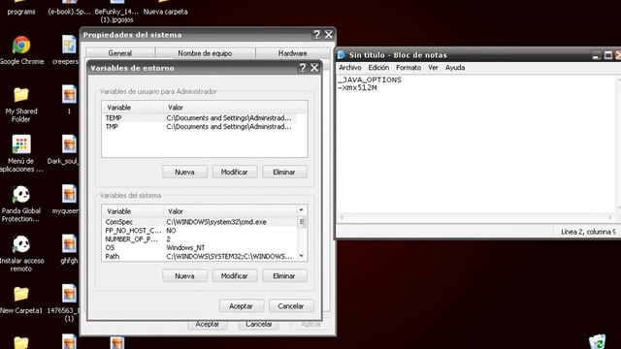Open the ghfgh file icon
Viewport: 621px width, 349px height.
click(69, 244)
